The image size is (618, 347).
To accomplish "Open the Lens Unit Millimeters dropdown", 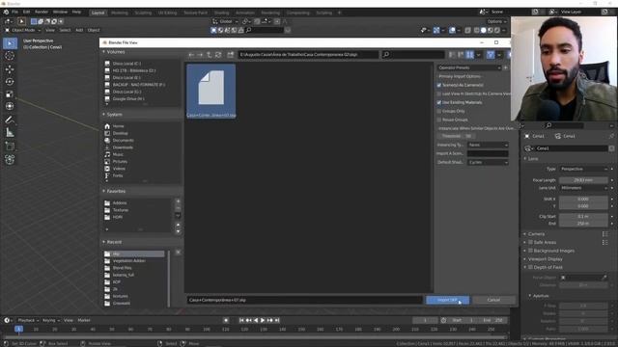I will [x=583, y=188].
